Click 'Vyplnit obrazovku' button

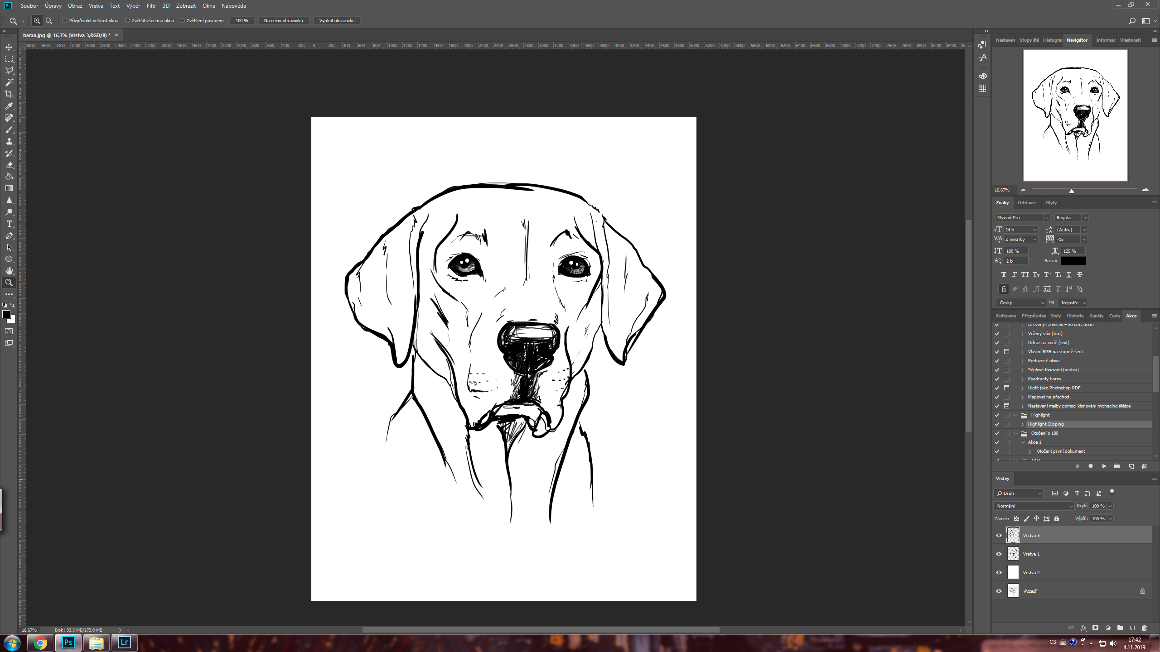tap(337, 21)
